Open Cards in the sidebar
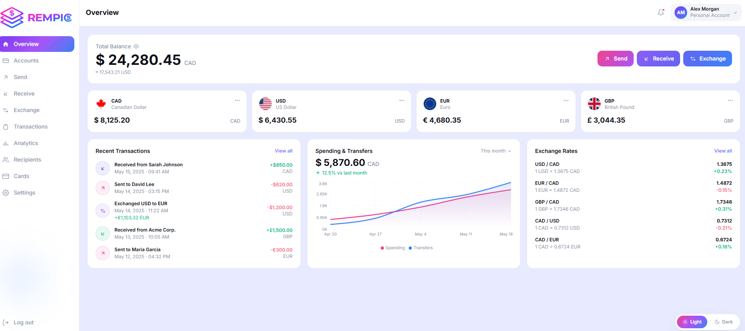 [37, 176]
